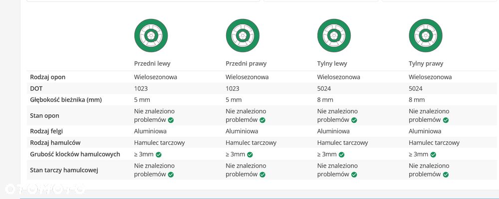Click the Przedni lewy wheel icon

click(x=151, y=35)
